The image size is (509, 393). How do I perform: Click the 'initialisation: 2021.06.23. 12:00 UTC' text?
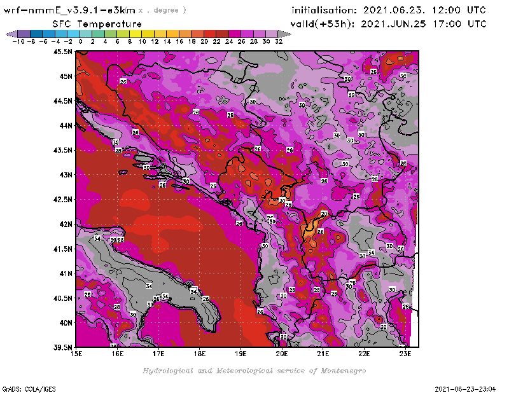click(389, 10)
